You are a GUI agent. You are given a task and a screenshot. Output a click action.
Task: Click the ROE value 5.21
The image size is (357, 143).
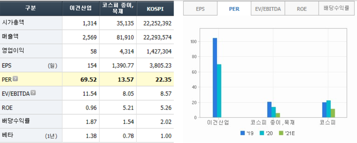tap(129, 108)
